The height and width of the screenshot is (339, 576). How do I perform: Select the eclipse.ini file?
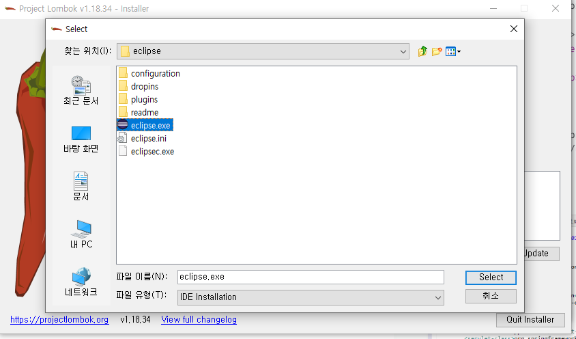point(143,138)
